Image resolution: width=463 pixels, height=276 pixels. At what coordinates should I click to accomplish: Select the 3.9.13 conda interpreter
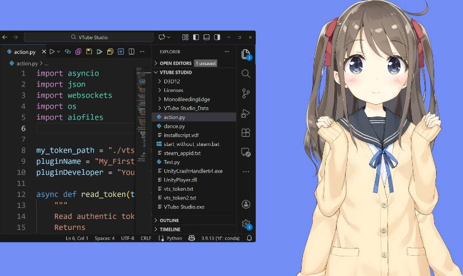click(x=220, y=238)
